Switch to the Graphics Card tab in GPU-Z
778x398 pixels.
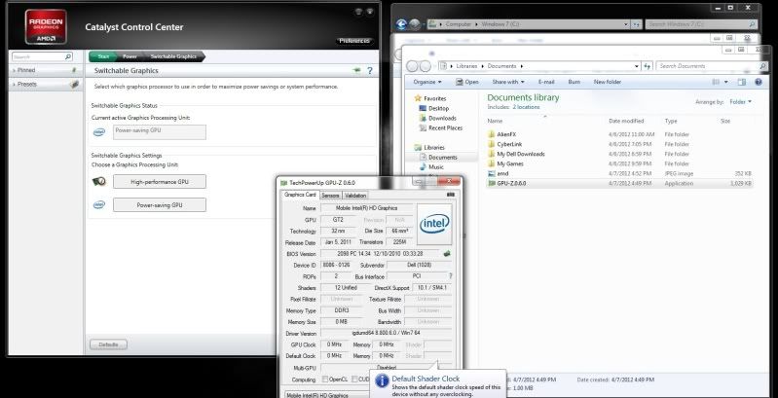(x=300, y=195)
